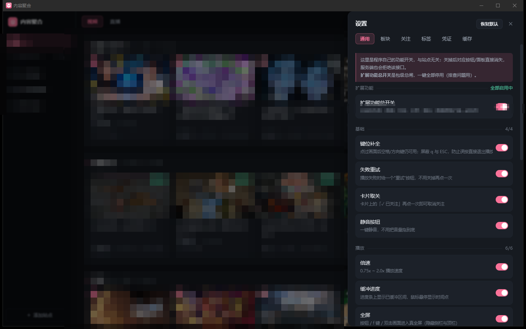Image resolution: width=526 pixels, height=329 pixels.
Task: Go to the 凭证 tab
Action: 447,39
